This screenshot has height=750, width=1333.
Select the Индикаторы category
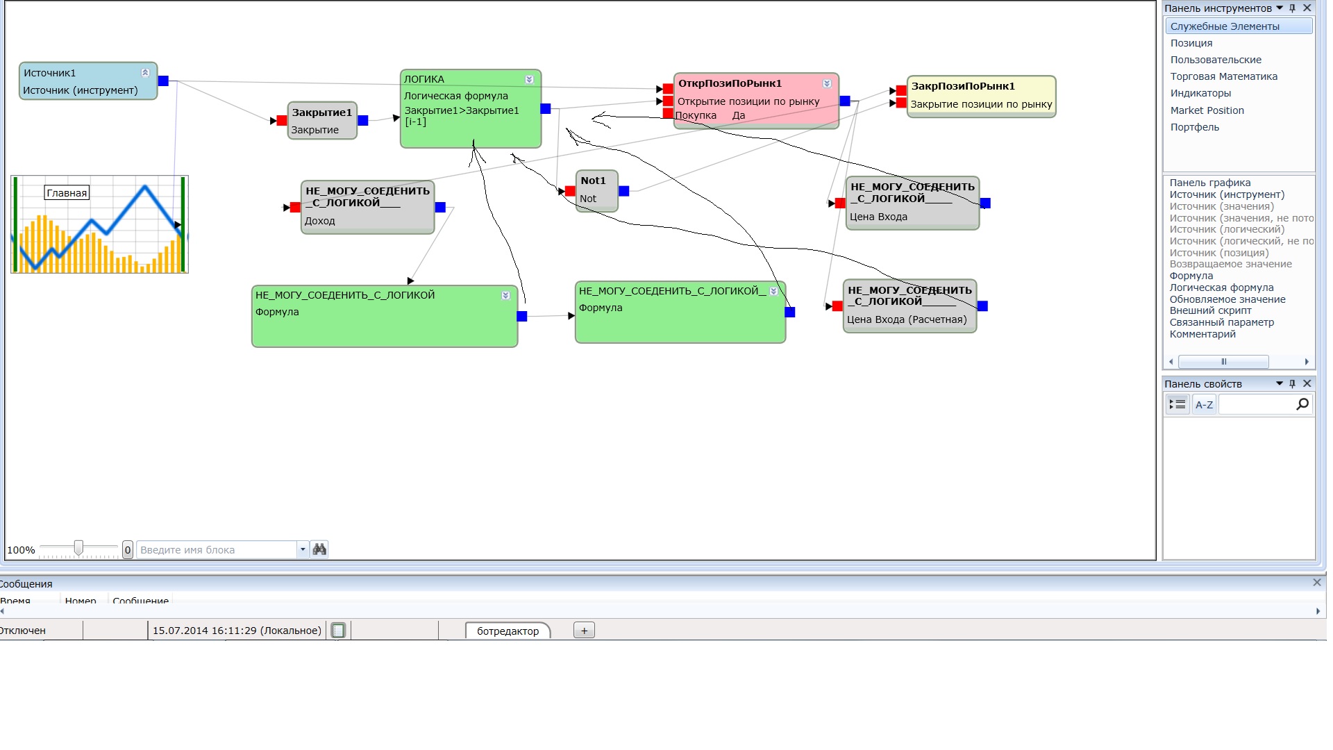pyautogui.click(x=1200, y=93)
